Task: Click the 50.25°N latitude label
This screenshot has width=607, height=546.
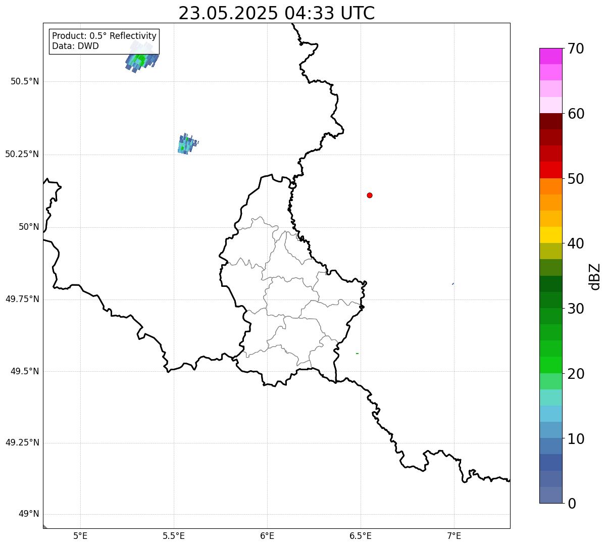Action: click(22, 154)
